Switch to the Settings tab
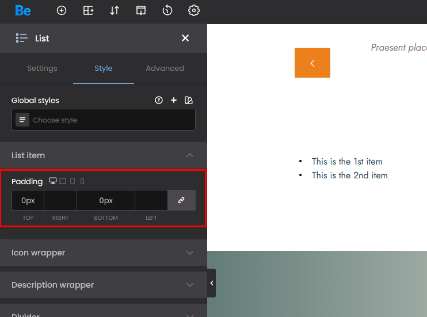The image size is (427, 317). [x=42, y=68]
